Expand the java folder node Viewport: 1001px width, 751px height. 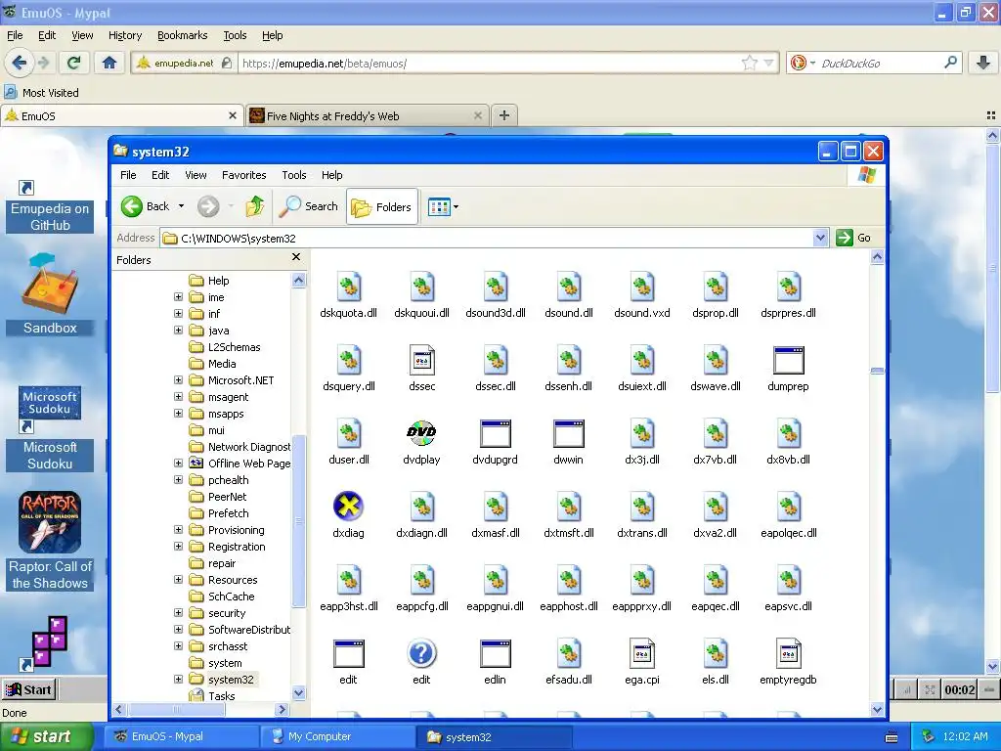pos(178,331)
